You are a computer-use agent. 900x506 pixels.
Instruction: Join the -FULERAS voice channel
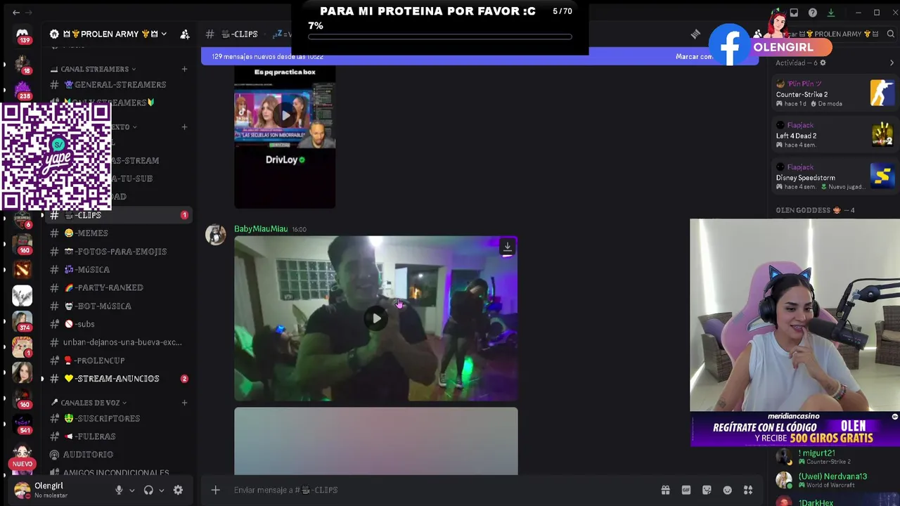pos(119,436)
